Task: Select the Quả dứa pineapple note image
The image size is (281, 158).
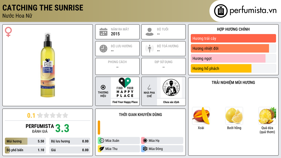Action: click(x=267, y=116)
